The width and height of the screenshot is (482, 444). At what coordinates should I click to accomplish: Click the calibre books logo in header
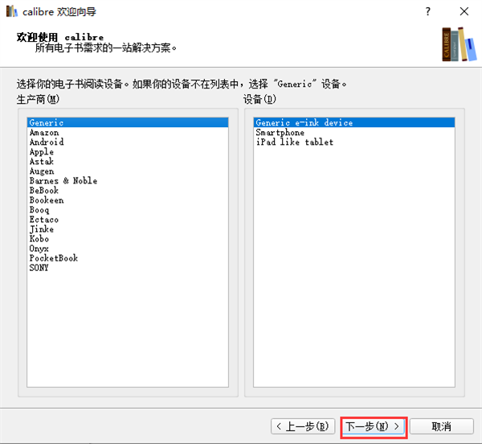pyautogui.click(x=455, y=44)
